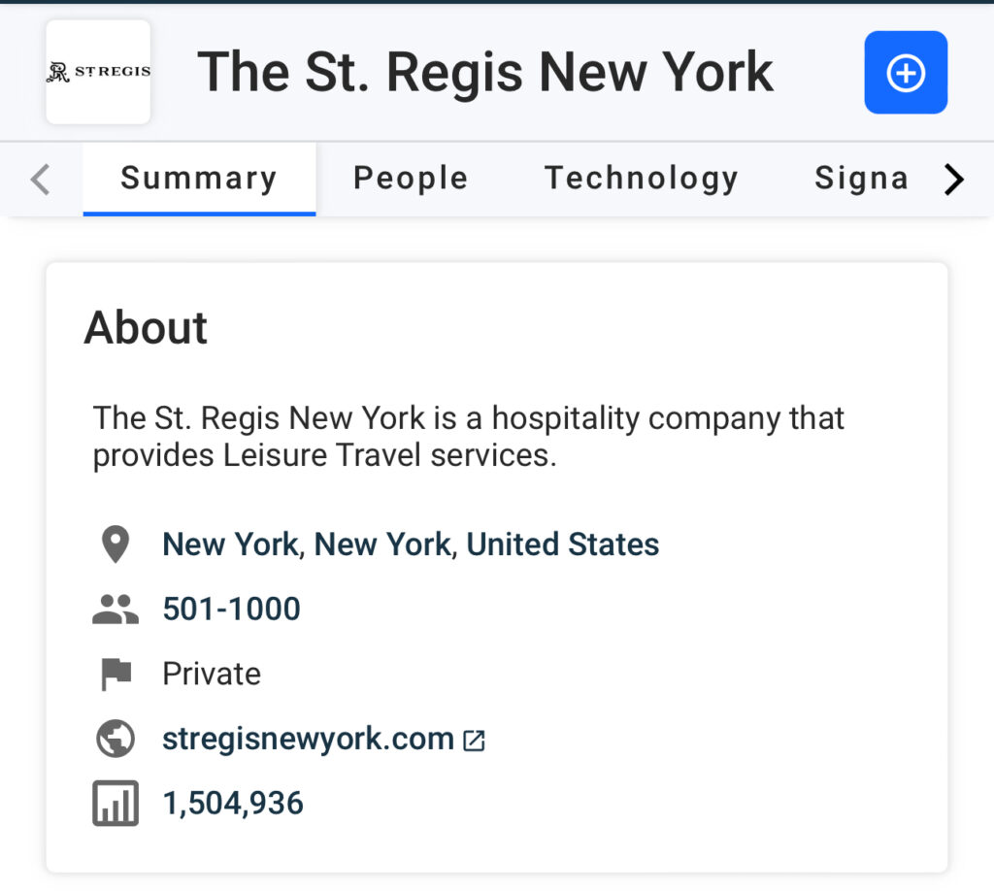Click the 1,504,936 rank number
Screen dimensions: 994x891
pos(233,803)
